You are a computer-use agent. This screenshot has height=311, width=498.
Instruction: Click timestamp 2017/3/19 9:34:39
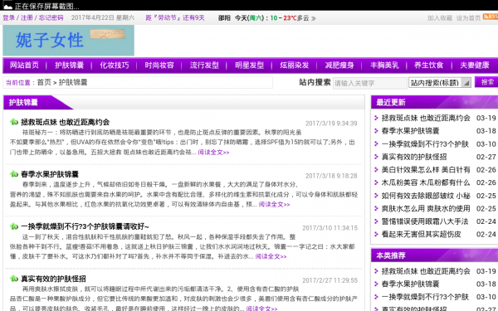(x=331, y=124)
